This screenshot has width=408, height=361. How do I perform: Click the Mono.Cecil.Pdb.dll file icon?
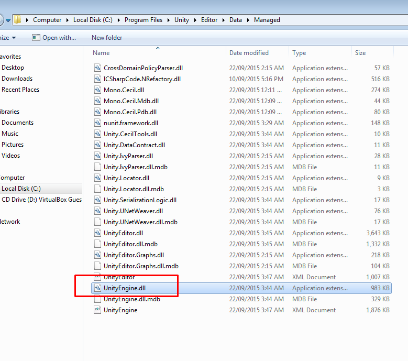(97, 112)
